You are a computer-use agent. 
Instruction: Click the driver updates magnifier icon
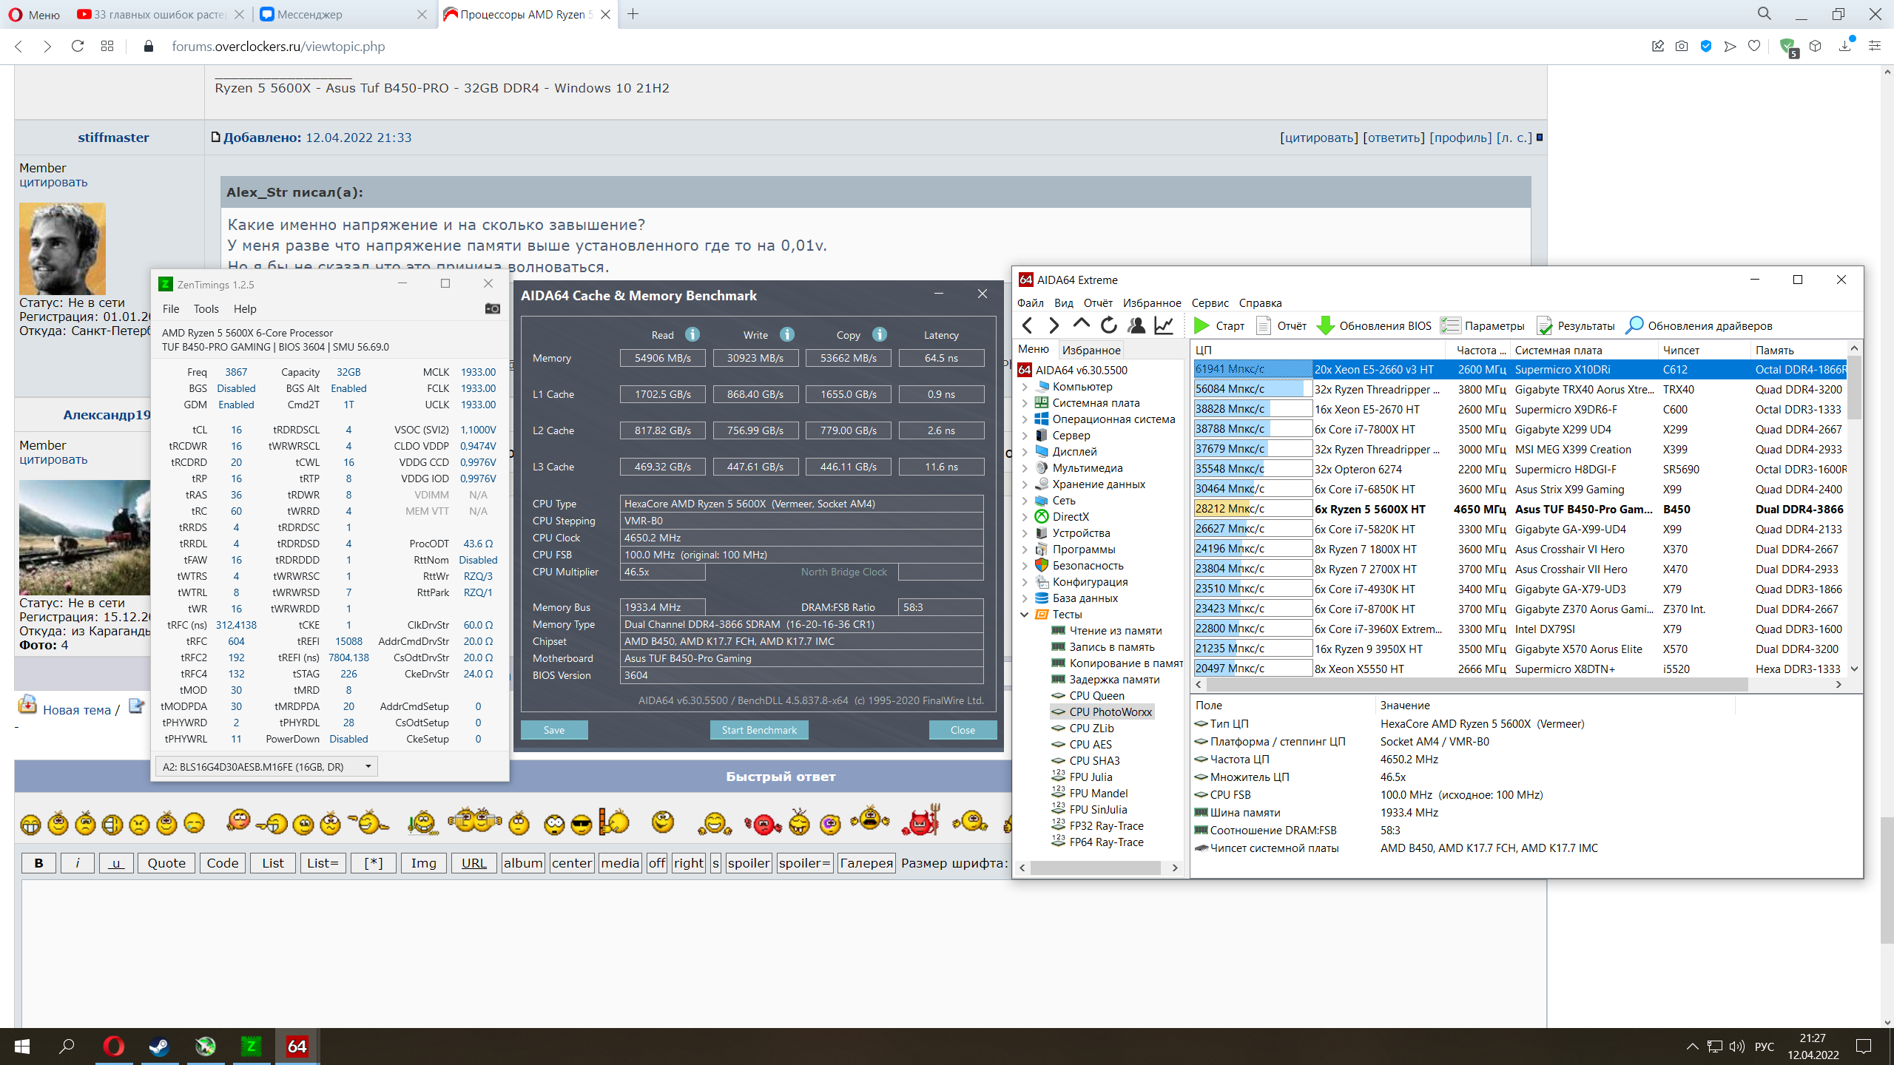(1634, 325)
